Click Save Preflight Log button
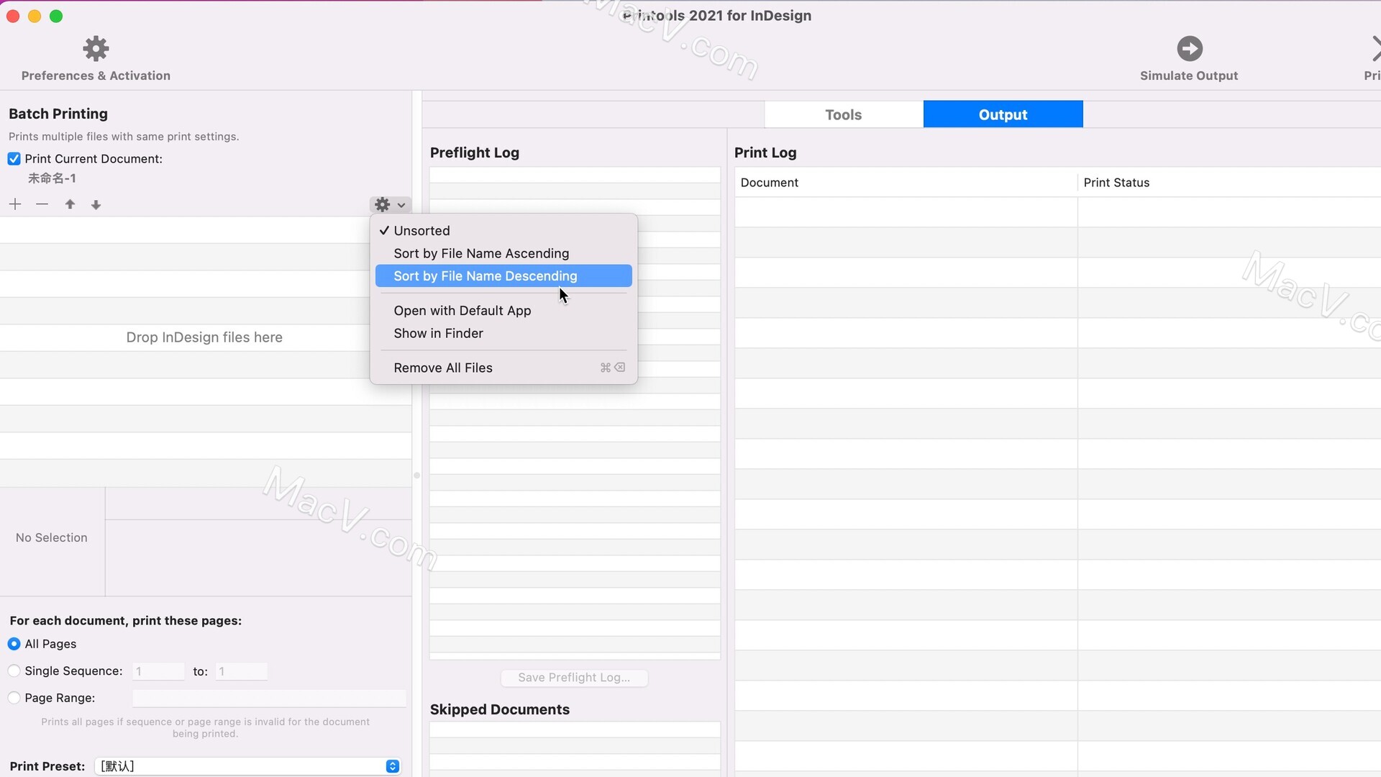Viewport: 1381px width, 777px height. pos(574,678)
